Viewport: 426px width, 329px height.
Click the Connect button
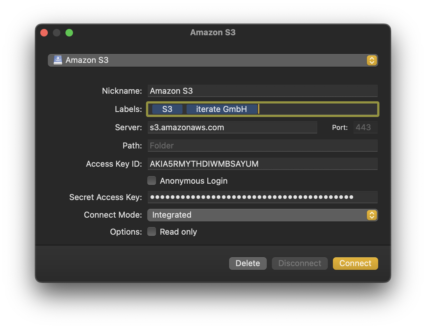(x=356, y=264)
